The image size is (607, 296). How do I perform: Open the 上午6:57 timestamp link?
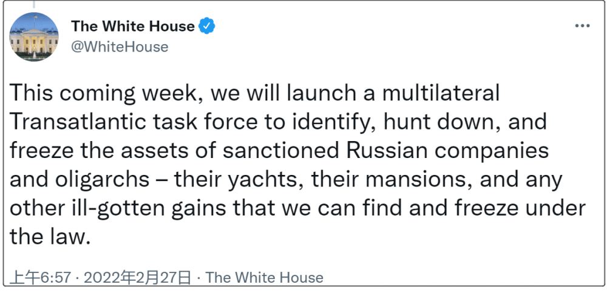40,277
